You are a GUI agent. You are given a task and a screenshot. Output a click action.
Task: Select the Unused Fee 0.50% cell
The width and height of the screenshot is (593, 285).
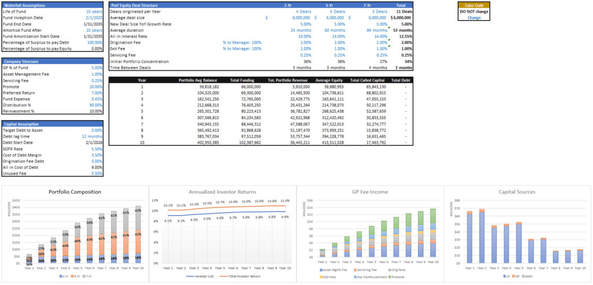tap(97, 173)
